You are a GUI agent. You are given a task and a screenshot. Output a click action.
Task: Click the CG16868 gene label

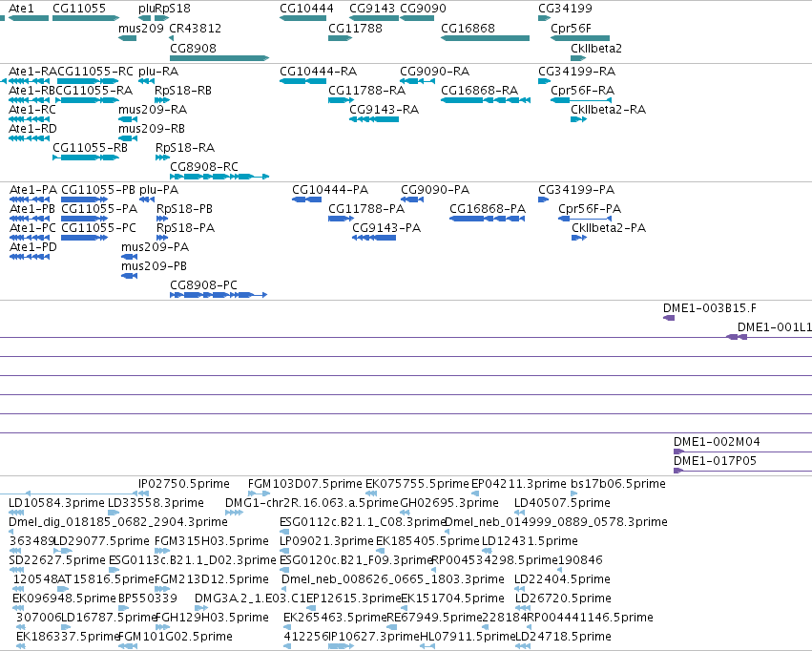point(468,29)
